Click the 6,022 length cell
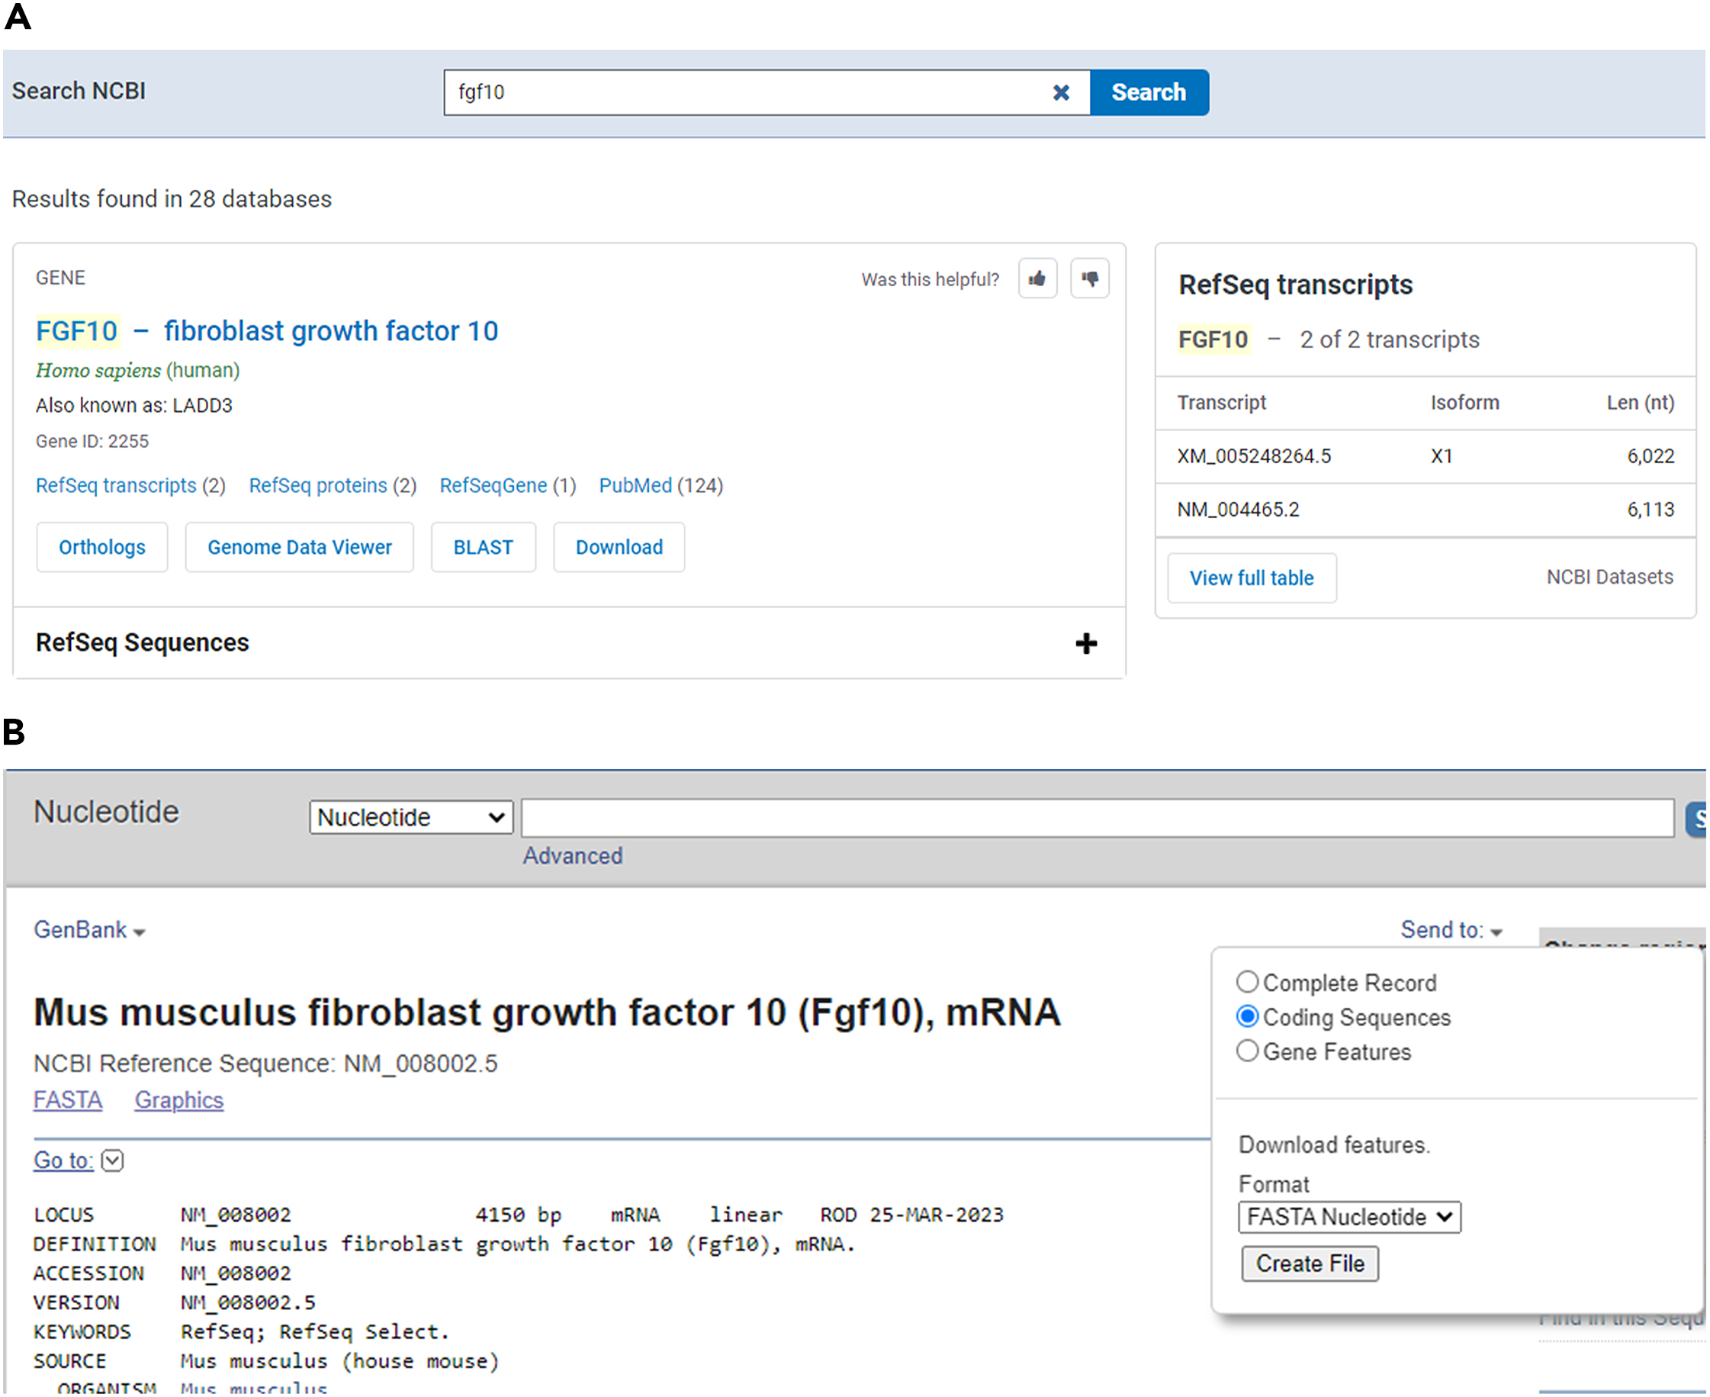 click(x=1651, y=456)
